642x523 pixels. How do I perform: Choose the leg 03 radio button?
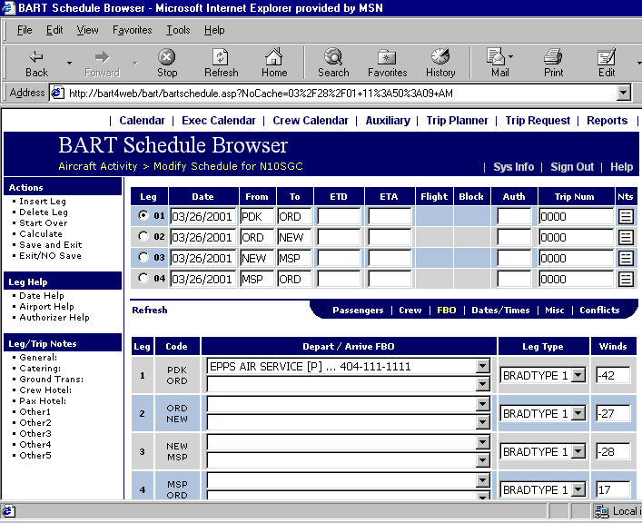click(x=142, y=258)
